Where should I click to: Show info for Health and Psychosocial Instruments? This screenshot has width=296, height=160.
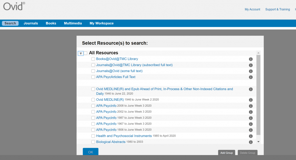[251, 136]
